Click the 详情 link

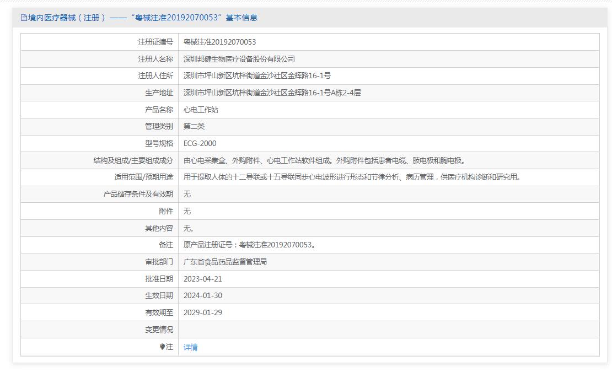[190, 347]
